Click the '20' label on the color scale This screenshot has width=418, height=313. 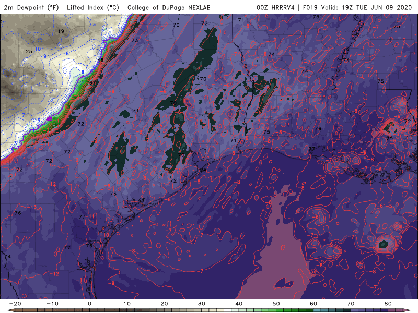click(164, 304)
